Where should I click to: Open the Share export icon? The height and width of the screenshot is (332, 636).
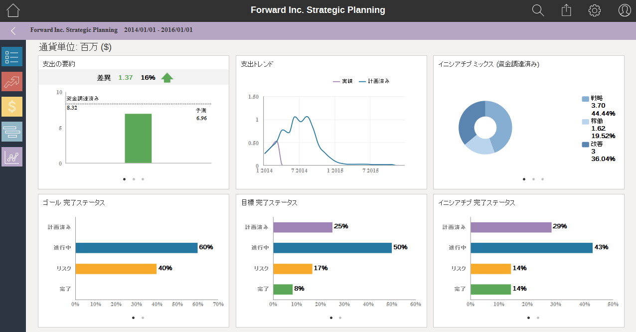click(566, 10)
